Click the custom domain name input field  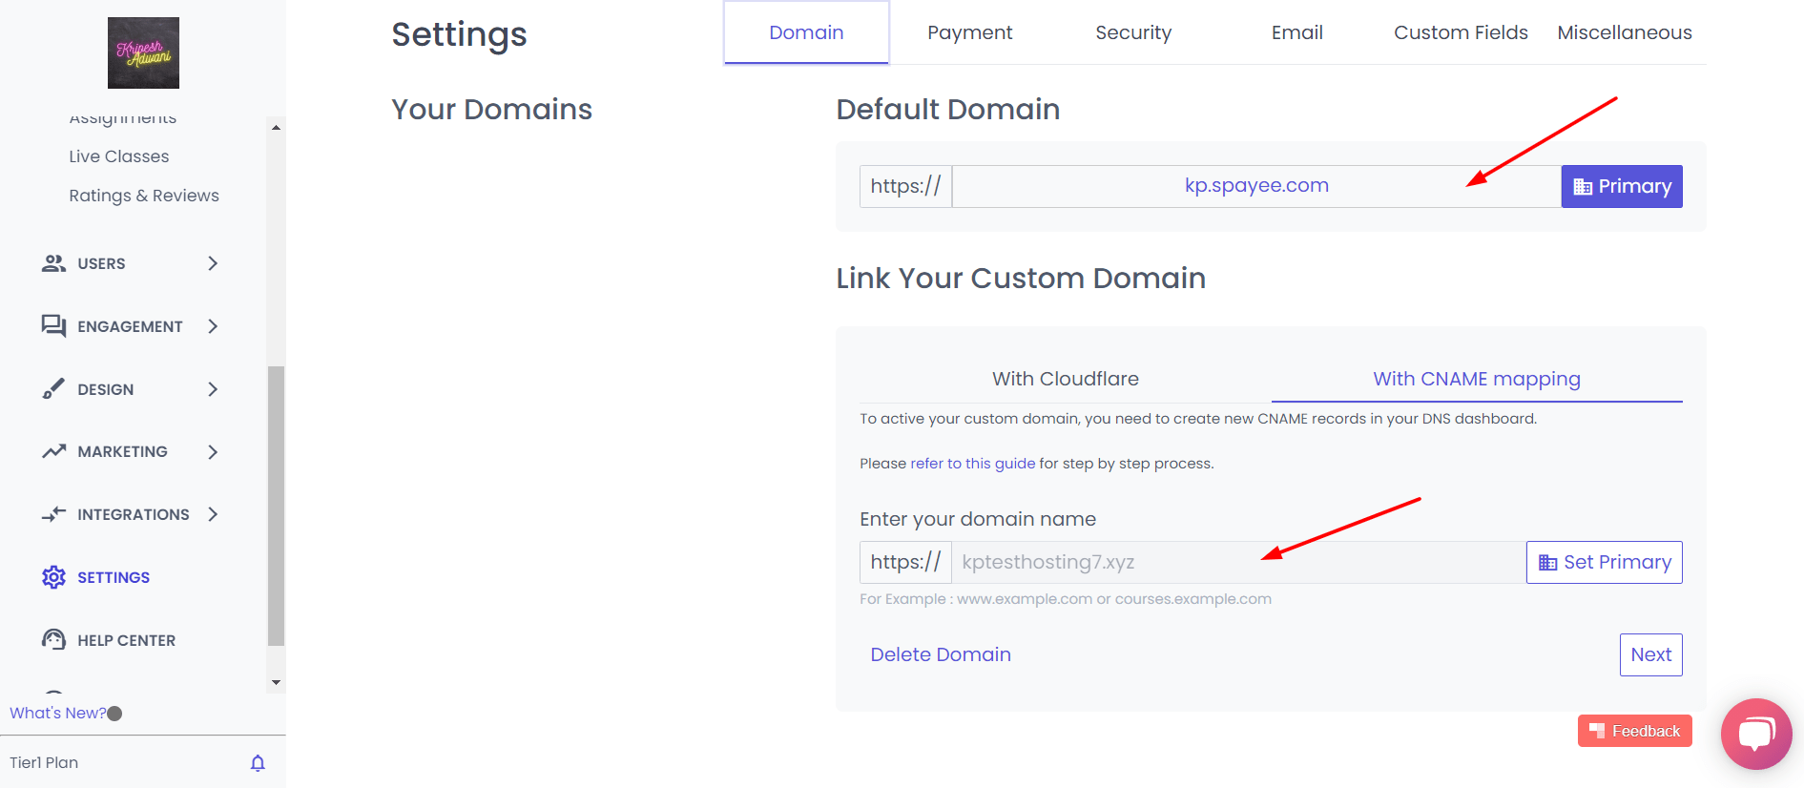tap(1237, 563)
